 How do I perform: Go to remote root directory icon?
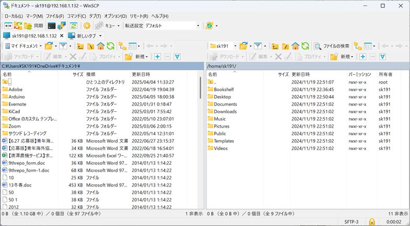[x=285, y=46]
